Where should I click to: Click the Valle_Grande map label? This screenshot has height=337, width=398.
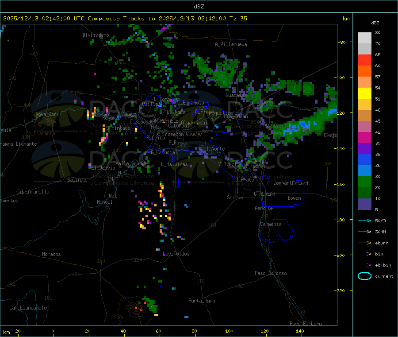[131, 163]
